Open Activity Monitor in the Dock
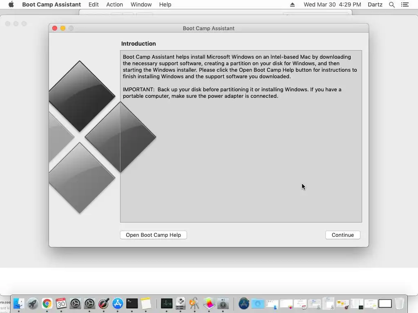 [x=167, y=303]
